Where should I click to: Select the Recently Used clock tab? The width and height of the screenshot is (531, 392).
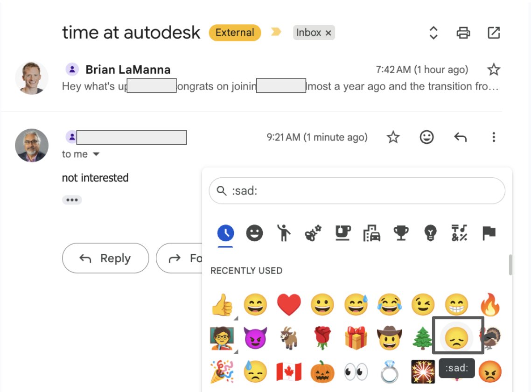pos(225,233)
